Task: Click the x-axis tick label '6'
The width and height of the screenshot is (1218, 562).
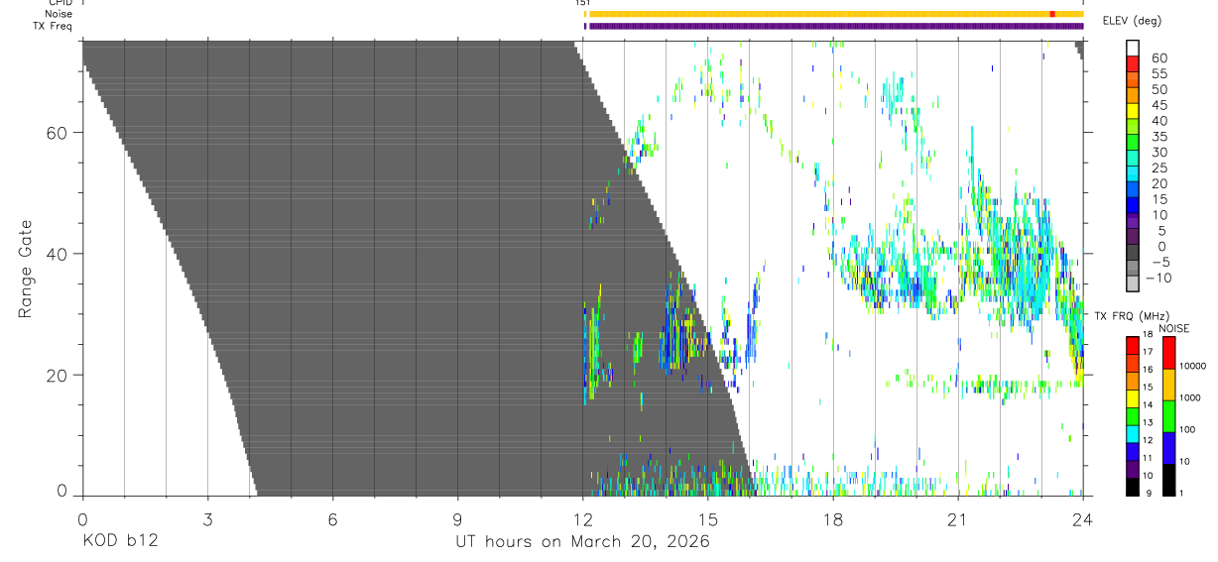Action: 332,518
